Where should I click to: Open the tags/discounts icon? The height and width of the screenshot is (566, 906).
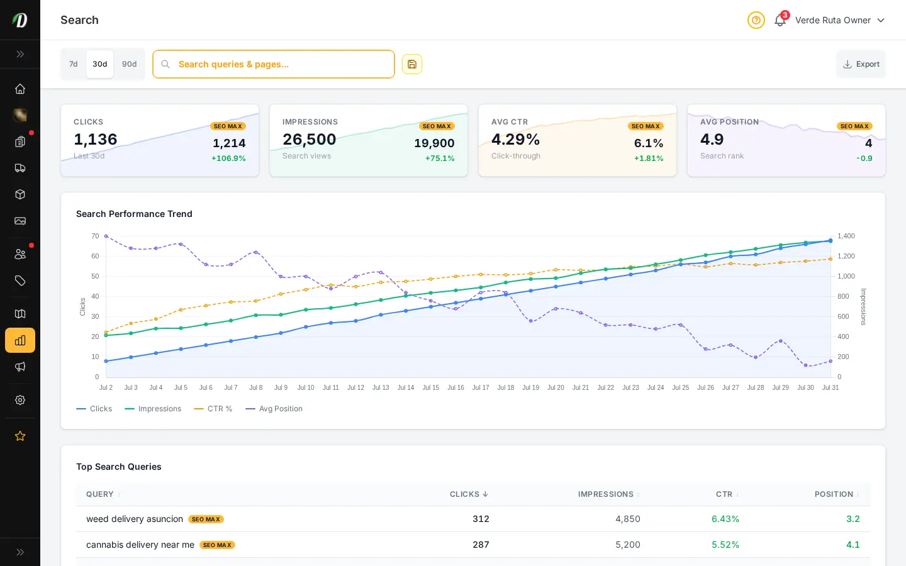pos(20,280)
